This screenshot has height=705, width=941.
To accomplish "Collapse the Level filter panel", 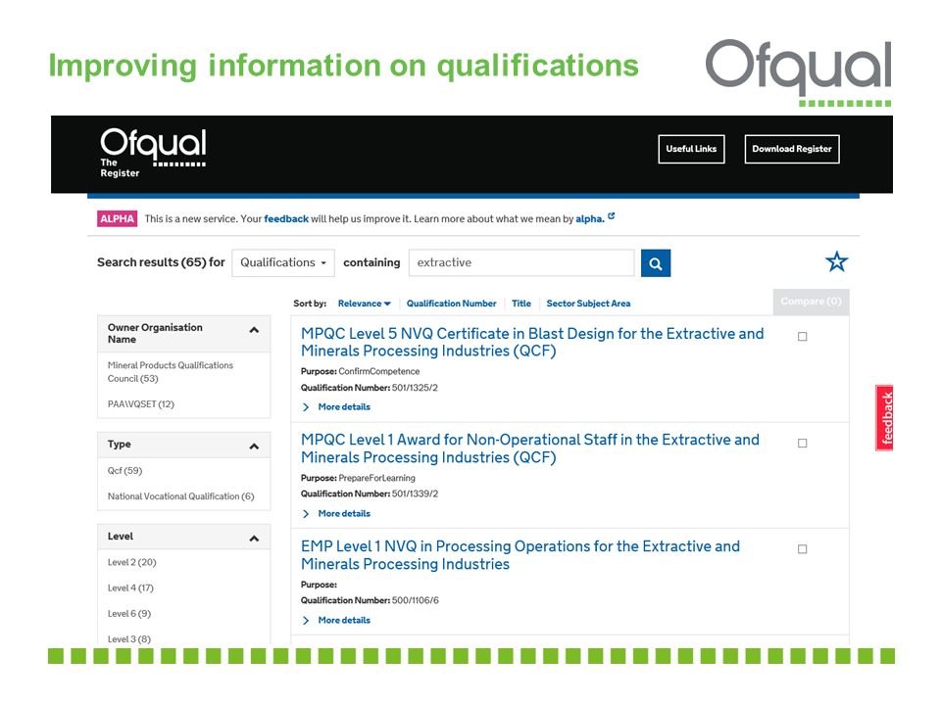I will click(x=254, y=539).
